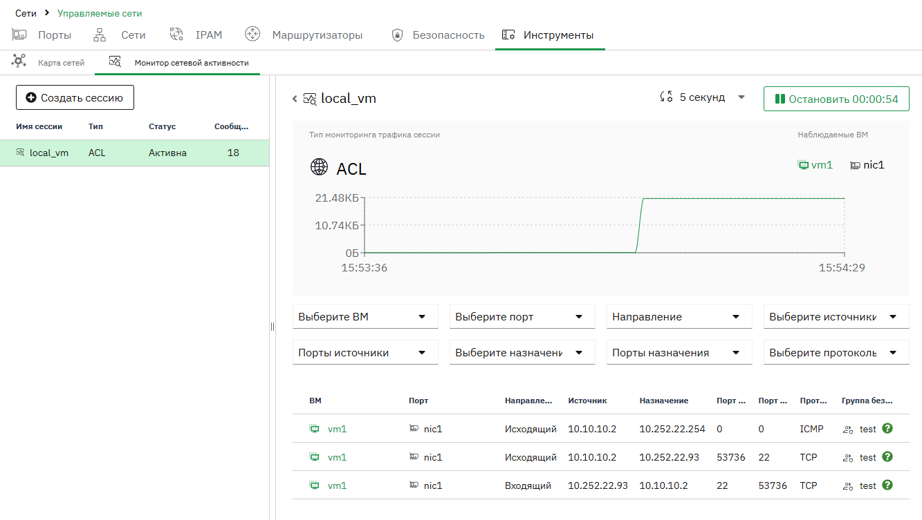Open the Выберите ВМ dropdown

[365, 316]
